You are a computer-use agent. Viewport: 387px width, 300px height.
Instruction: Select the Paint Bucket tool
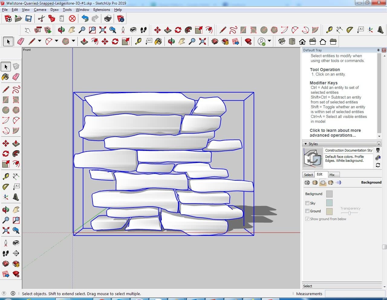(x=5, y=77)
